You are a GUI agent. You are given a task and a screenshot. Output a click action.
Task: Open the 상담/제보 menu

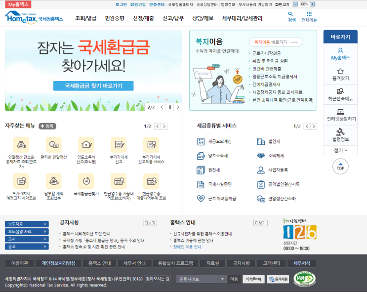point(203,18)
